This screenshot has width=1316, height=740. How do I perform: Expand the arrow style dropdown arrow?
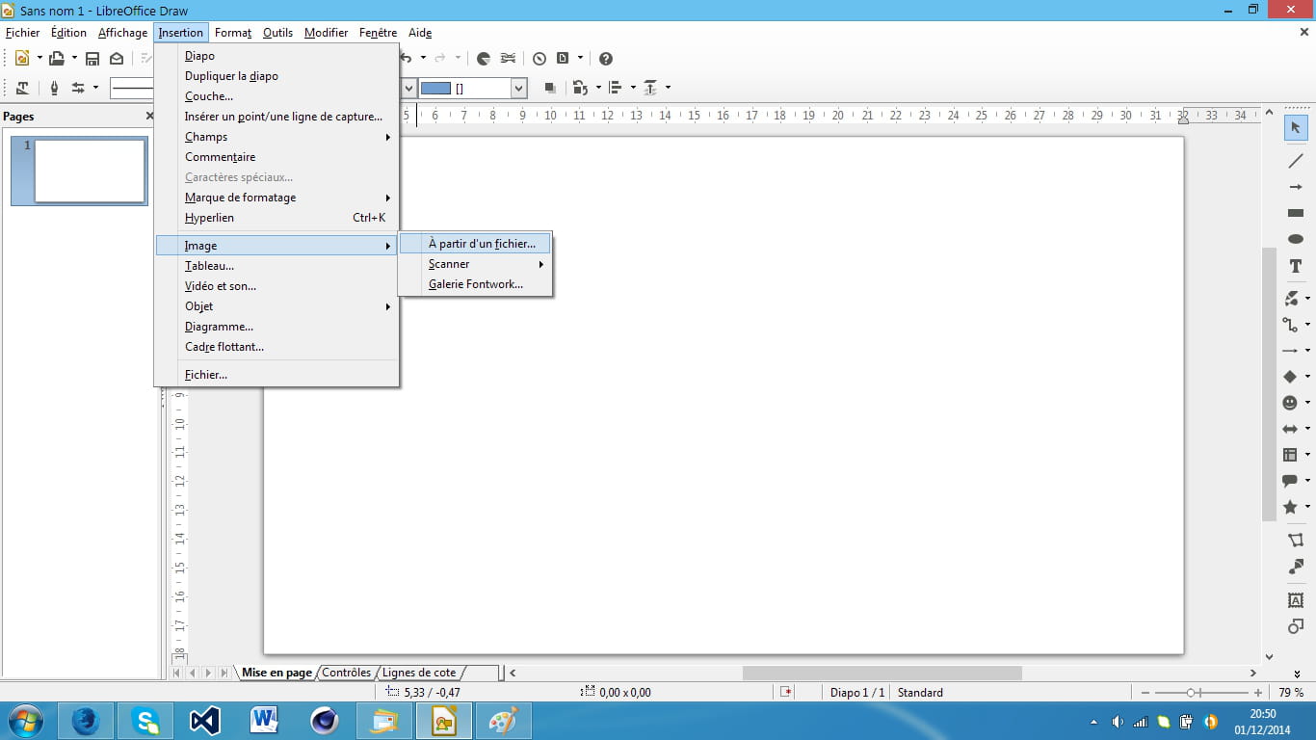coord(95,88)
